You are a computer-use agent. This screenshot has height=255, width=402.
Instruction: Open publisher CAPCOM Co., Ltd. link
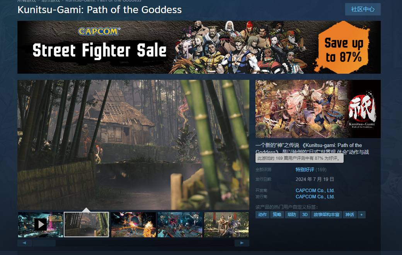315,197
